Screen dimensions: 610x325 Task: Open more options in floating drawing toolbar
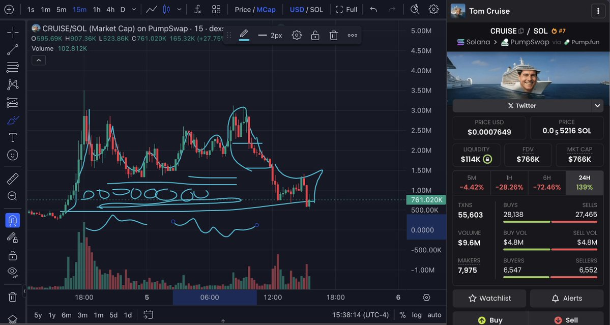(x=353, y=36)
